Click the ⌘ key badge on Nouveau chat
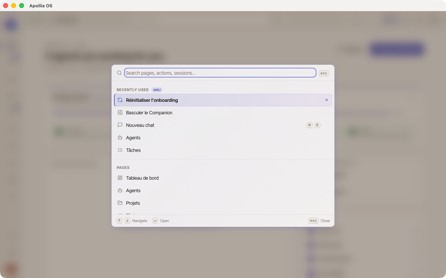This screenshot has height=278, width=446. pos(309,125)
